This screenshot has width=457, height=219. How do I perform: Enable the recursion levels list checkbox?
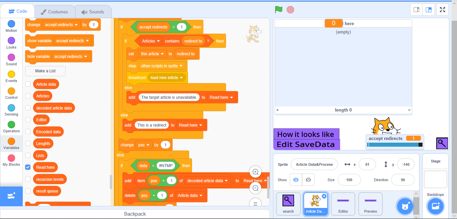click(x=28, y=179)
